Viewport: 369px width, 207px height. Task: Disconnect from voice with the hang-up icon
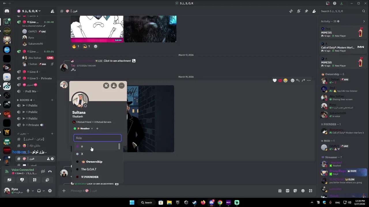pos(50,172)
